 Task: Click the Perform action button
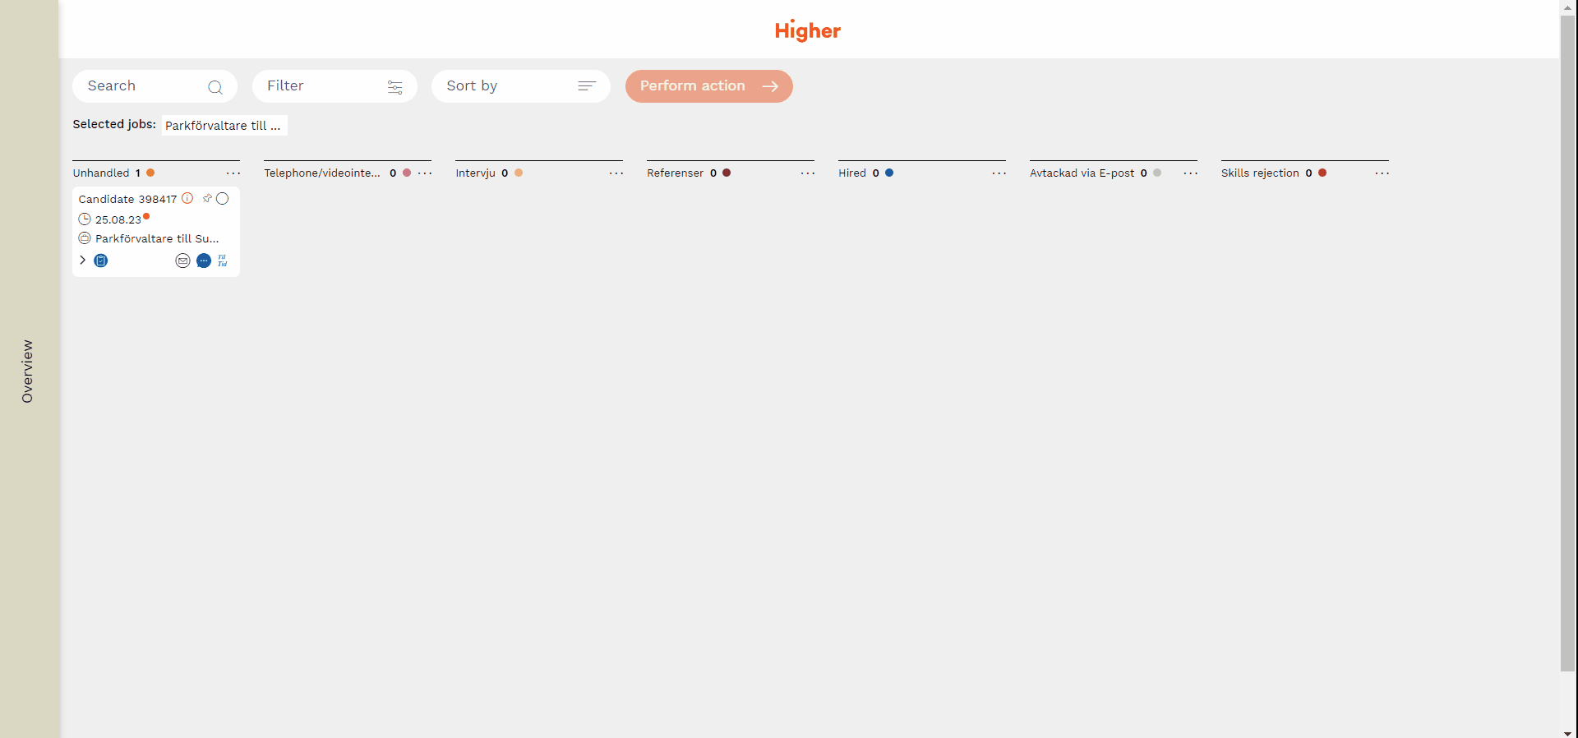(x=708, y=86)
